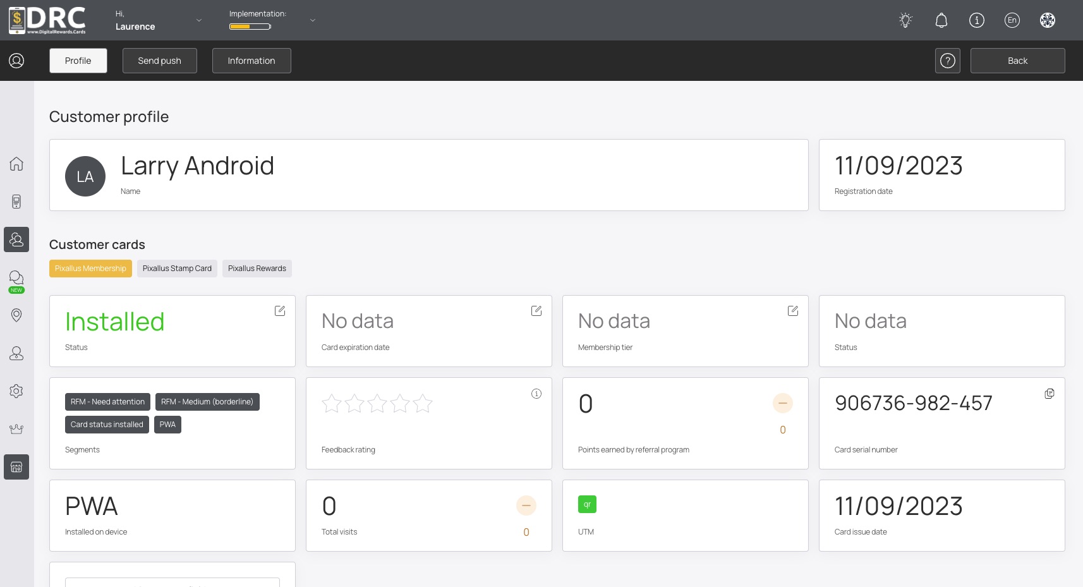Open the location pin sidebar icon
Viewport: 1083px width, 587px height.
pyautogui.click(x=16, y=315)
